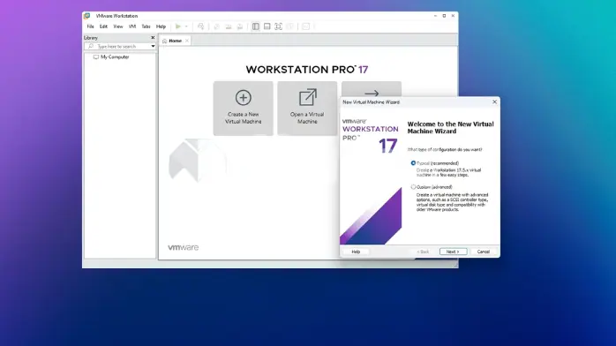Image resolution: width=616 pixels, height=346 pixels.
Task: Toggle the thumbnail bar toolbar icon
Action: (x=267, y=26)
